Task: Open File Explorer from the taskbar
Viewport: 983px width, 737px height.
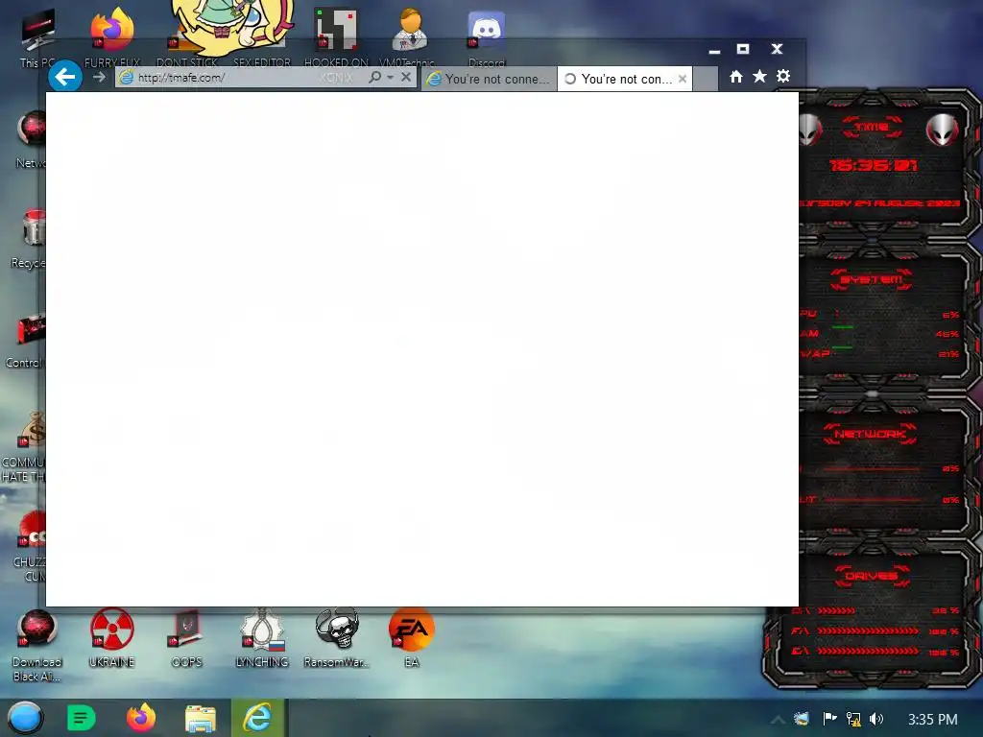Action: [x=200, y=718]
